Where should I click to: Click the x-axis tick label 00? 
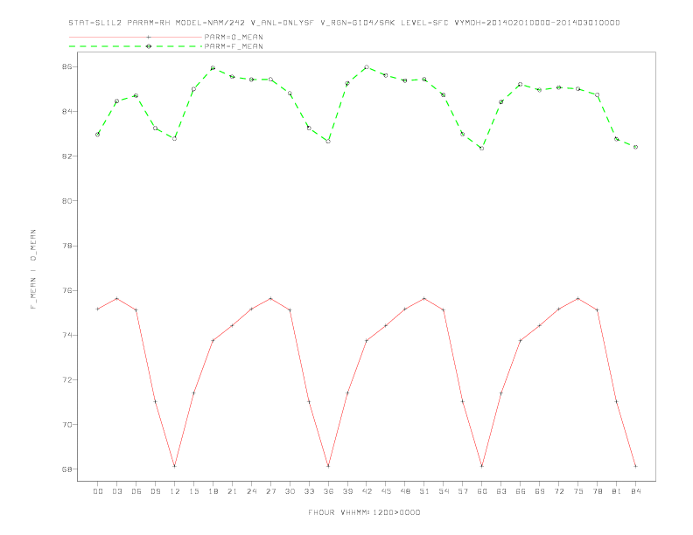pos(98,491)
